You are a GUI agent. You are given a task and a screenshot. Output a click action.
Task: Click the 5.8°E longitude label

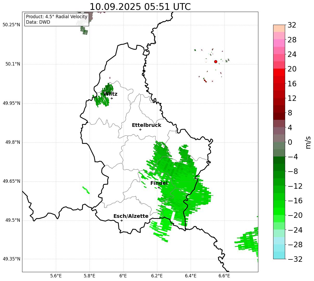[89, 276]
